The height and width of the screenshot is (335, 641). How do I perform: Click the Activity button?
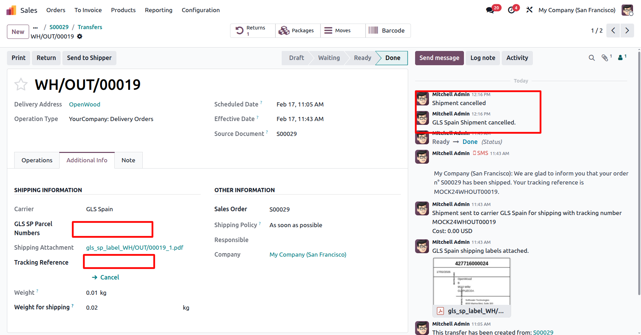coord(517,58)
